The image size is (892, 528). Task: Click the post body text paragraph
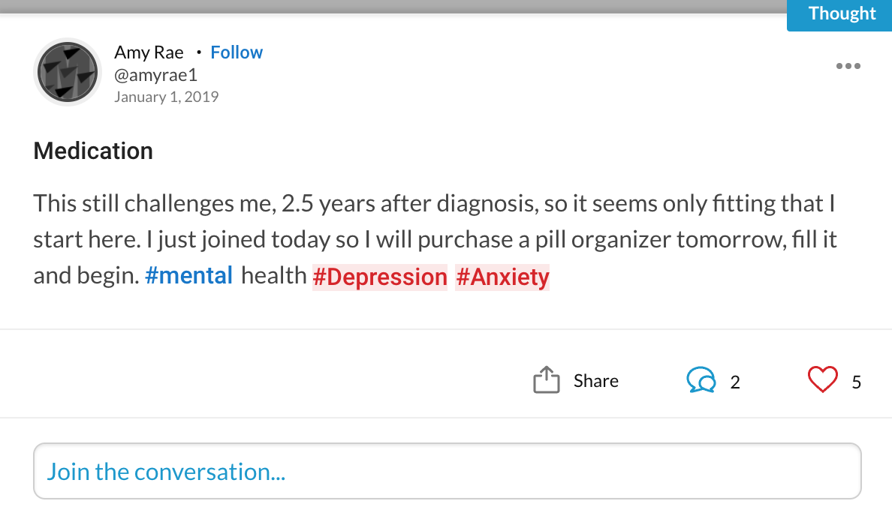point(435,240)
